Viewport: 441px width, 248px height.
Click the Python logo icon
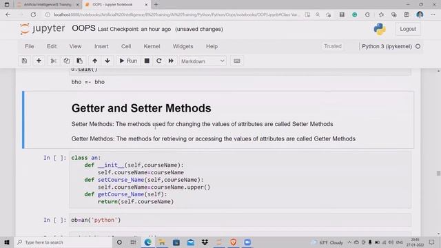(x=380, y=29)
